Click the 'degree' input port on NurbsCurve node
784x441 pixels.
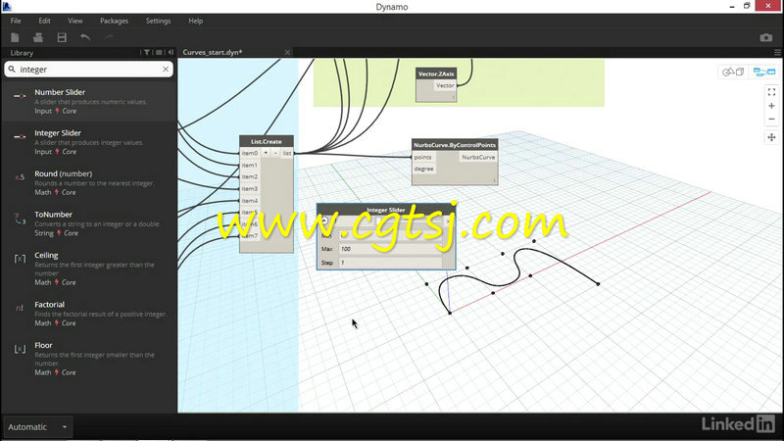(x=424, y=169)
